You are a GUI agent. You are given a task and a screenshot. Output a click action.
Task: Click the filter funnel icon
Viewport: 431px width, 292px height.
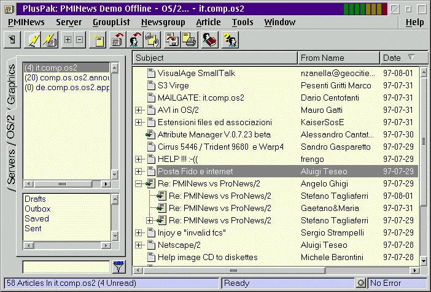point(118,266)
